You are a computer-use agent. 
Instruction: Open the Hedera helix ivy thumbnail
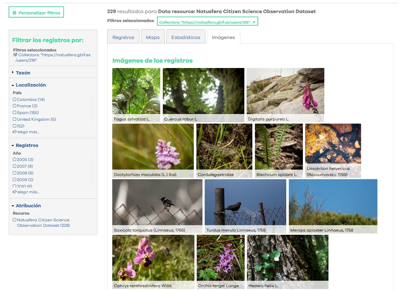click(x=288, y=259)
